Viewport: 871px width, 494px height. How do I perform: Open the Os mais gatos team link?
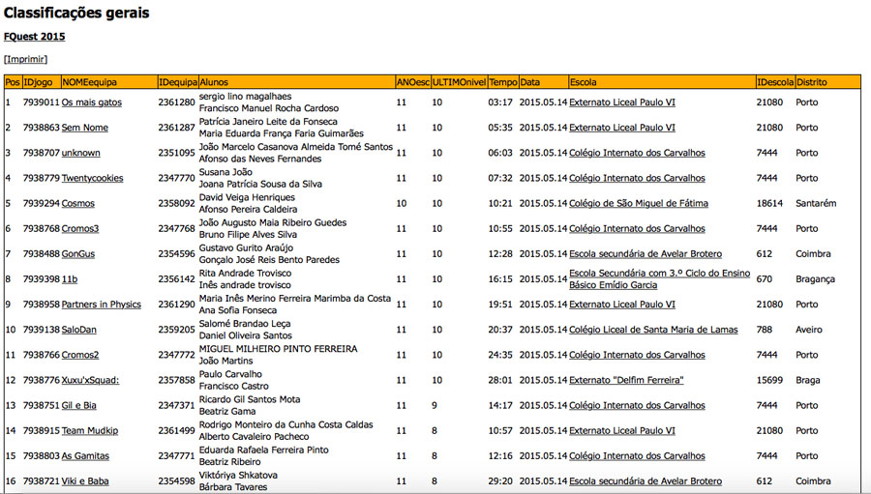click(x=92, y=102)
